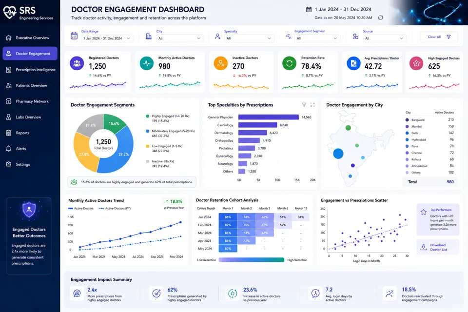Select Doctor Engagement in sidebar
Screen dimensions: 468x312
[30, 54]
